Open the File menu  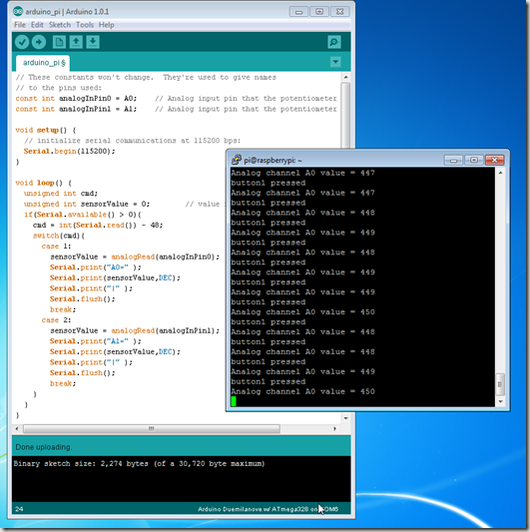point(20,25)
